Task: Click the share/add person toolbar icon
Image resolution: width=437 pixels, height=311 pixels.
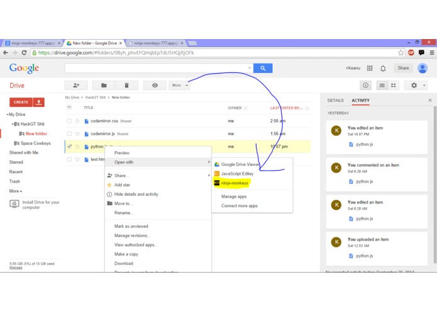Action: click(76, 86)
